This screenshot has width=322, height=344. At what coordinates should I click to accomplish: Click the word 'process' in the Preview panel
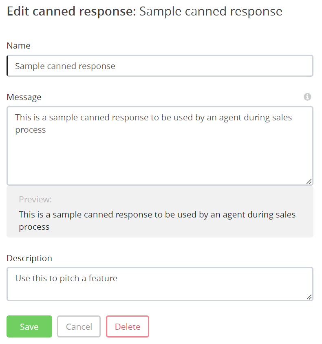coord(34,227)
